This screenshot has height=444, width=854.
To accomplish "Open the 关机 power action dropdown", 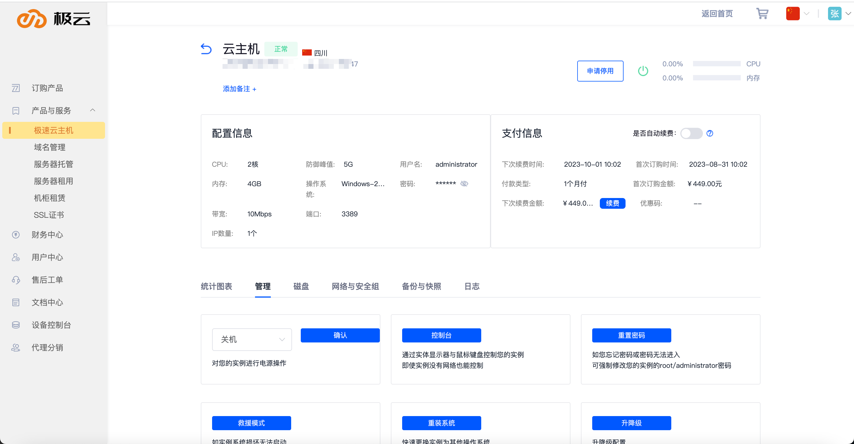I will (252, 339).
